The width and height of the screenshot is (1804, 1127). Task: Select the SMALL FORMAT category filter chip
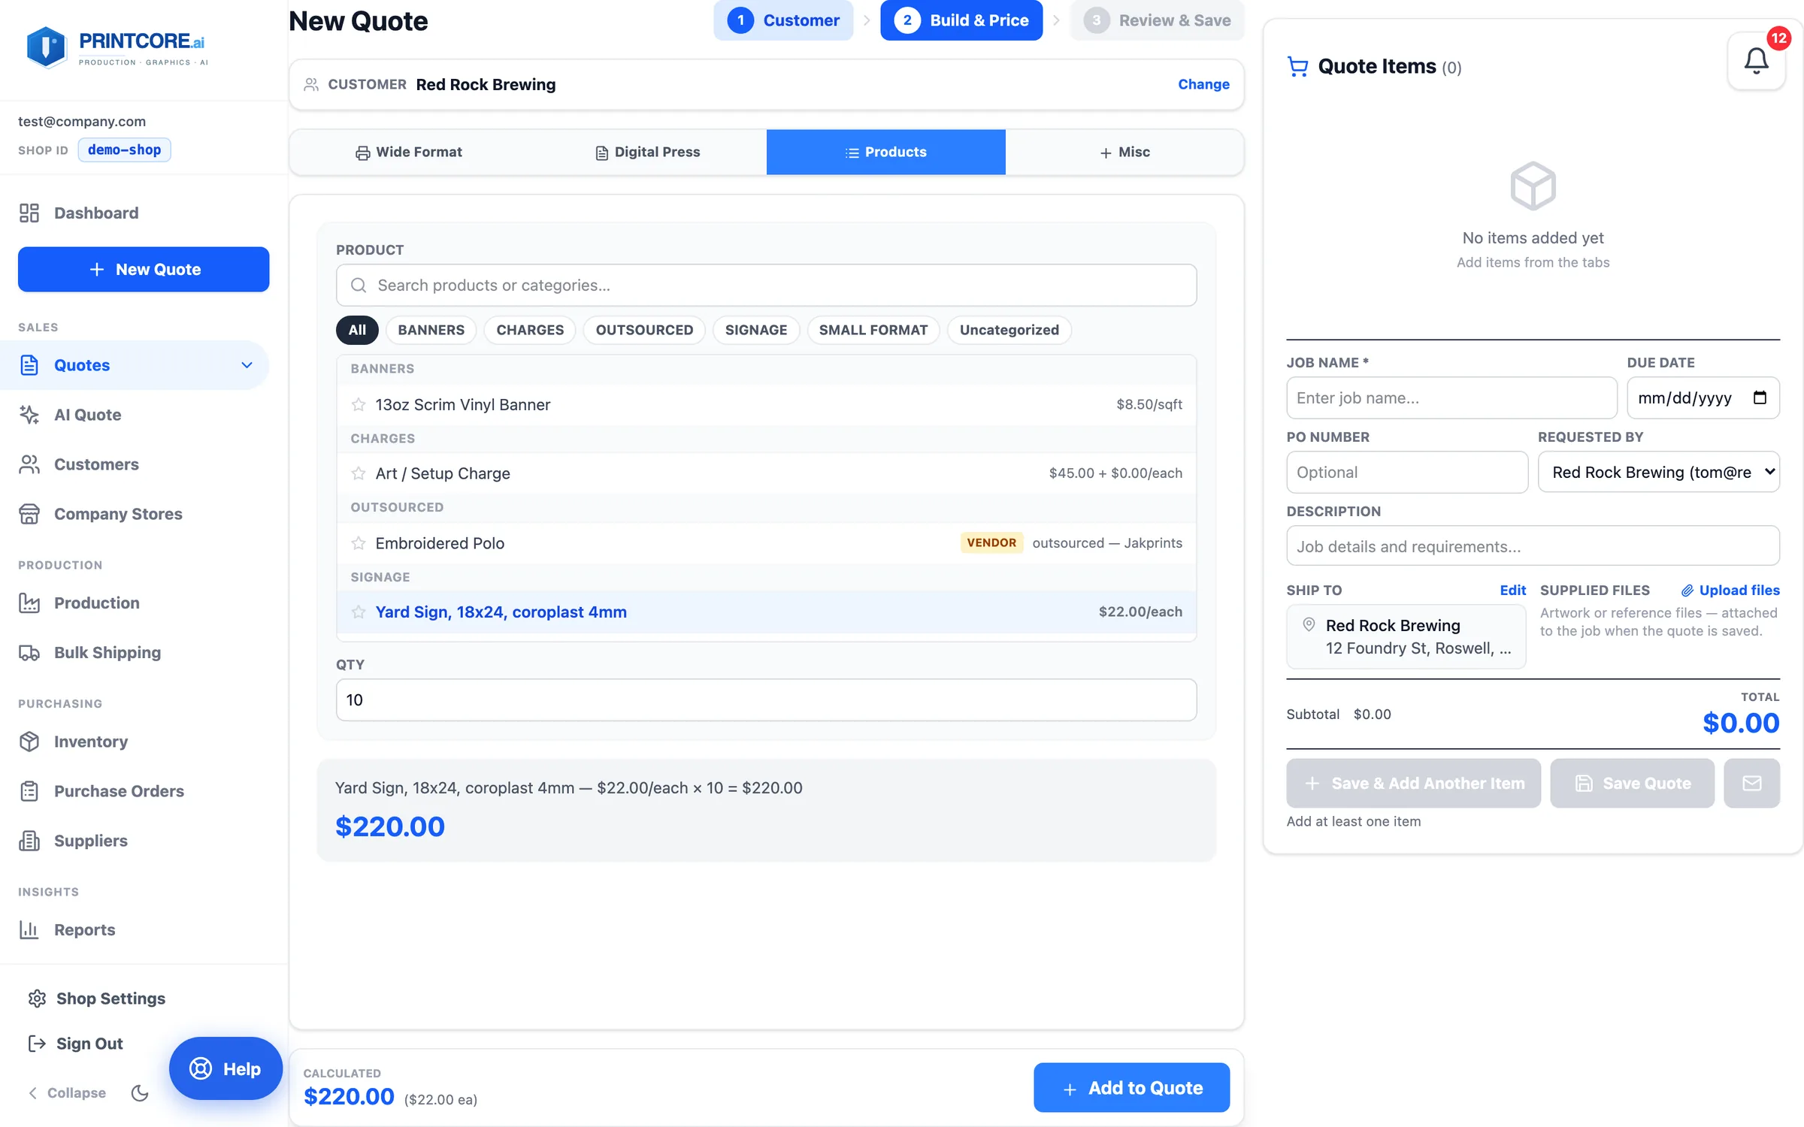873,330
